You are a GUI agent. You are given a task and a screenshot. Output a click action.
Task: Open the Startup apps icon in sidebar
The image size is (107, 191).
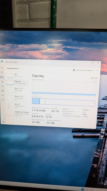click(2, 86)
